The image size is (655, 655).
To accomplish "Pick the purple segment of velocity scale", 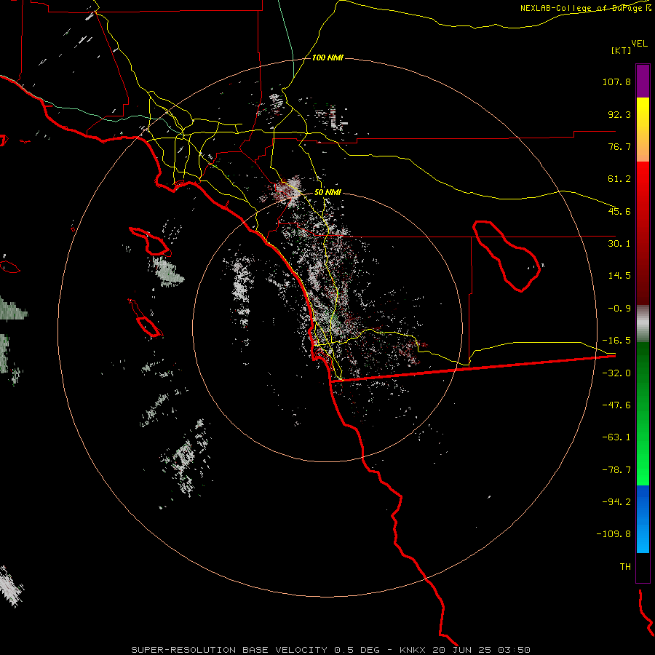I will click(643, 81).
